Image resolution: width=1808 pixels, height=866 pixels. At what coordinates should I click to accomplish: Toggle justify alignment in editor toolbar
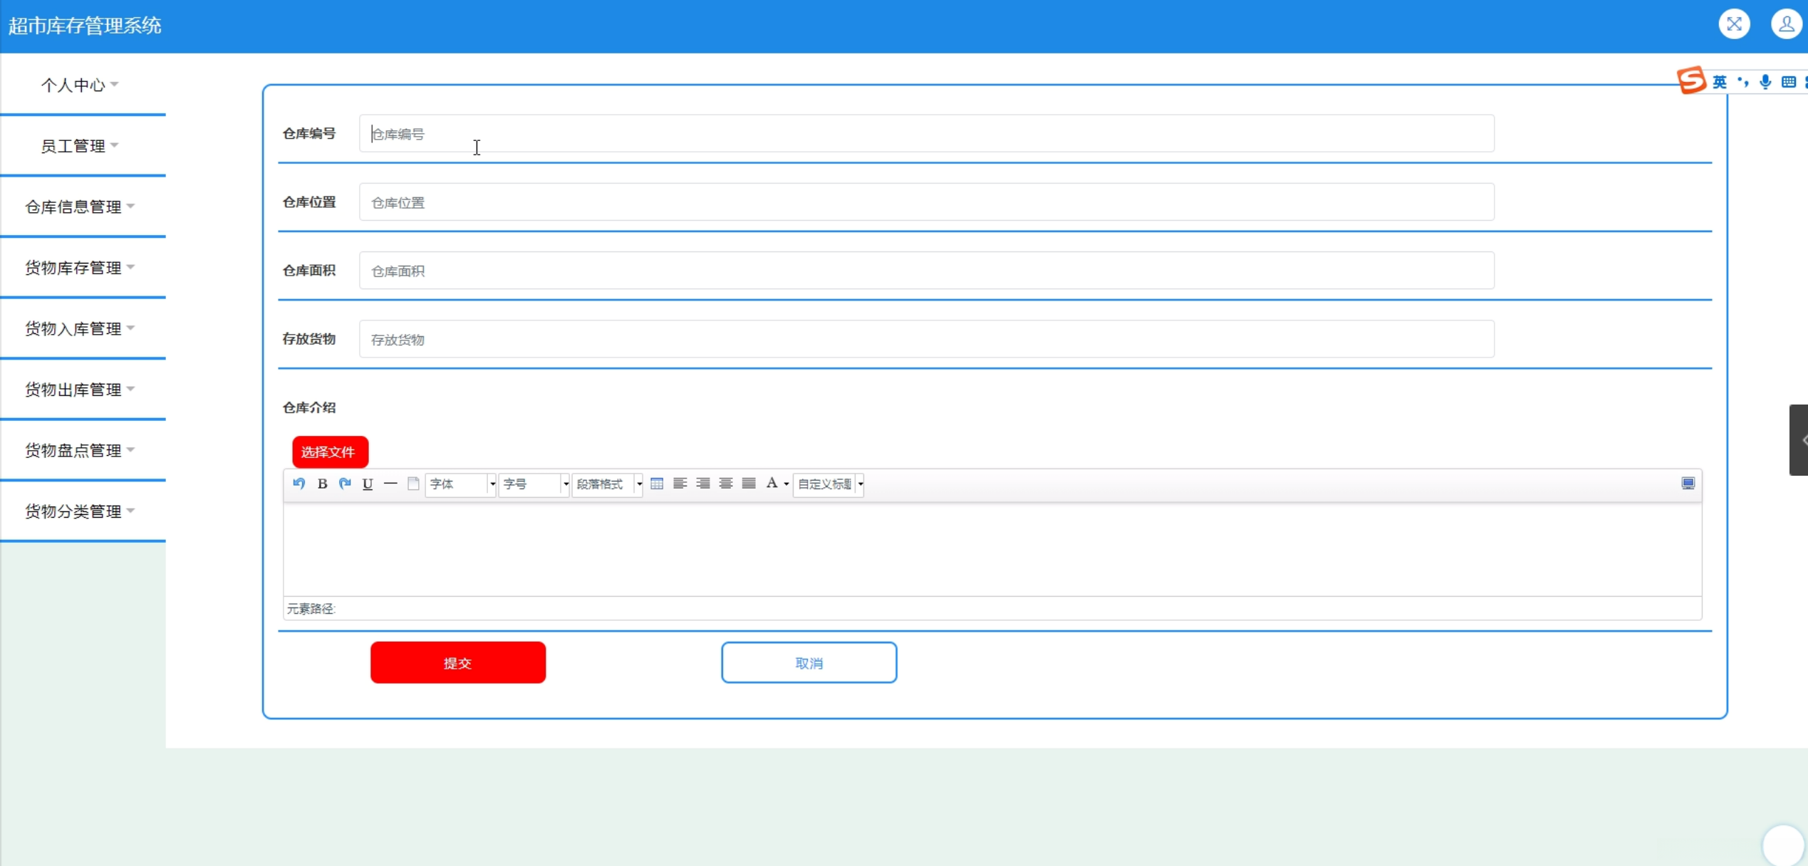point(749,484)
